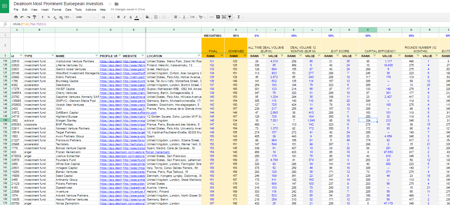
Task: Insert a link
Action: tap(212, 17)
